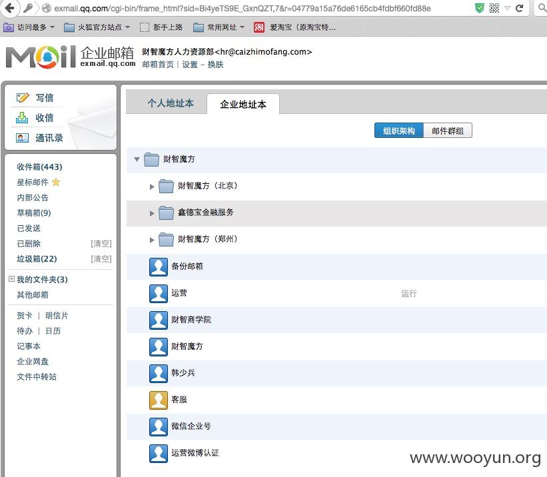Select the 企业地址本 tab
This screenshot has width=547, height=477.
(243, 105)
